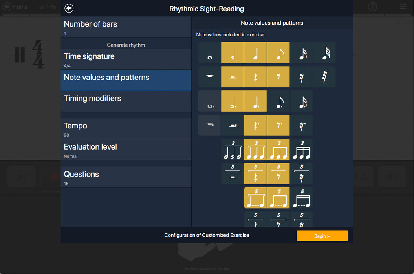Enable the half note triplet pattern
414x274 pixels.
coord(233,150)
